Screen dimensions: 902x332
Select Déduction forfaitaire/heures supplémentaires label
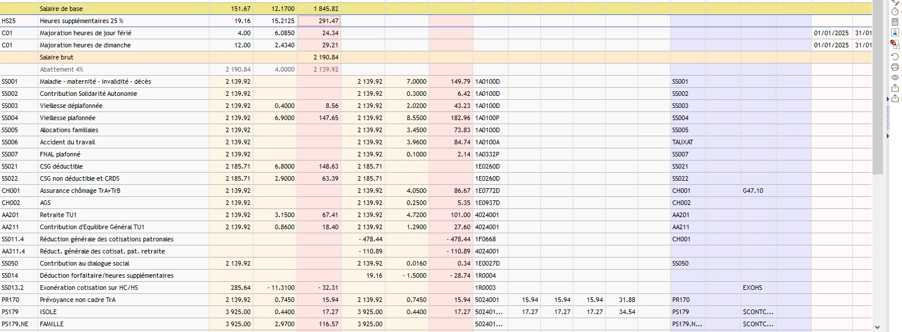pyautogui.click(x=106, y=275)
